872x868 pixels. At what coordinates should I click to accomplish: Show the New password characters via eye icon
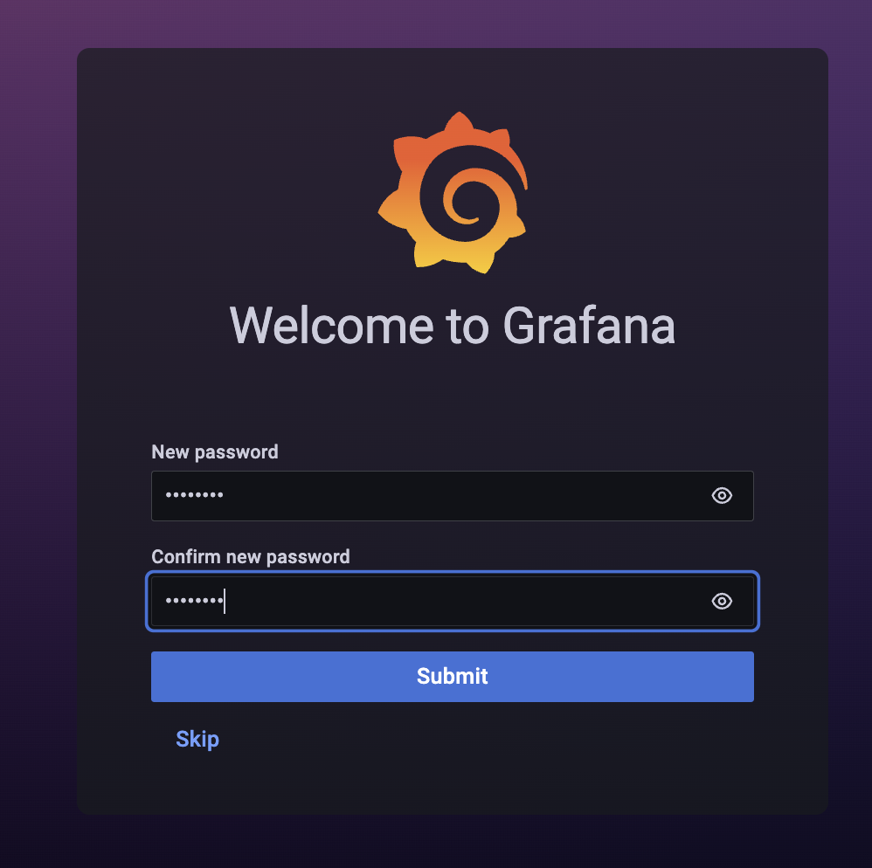coord(722,495)
